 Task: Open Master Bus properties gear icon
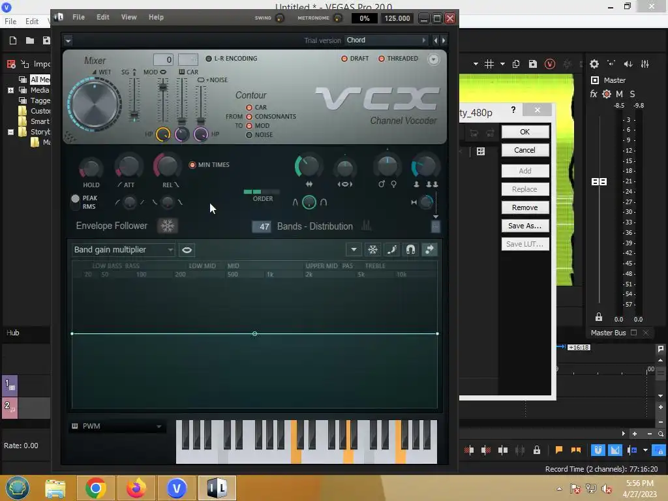(x=594, y=64)
